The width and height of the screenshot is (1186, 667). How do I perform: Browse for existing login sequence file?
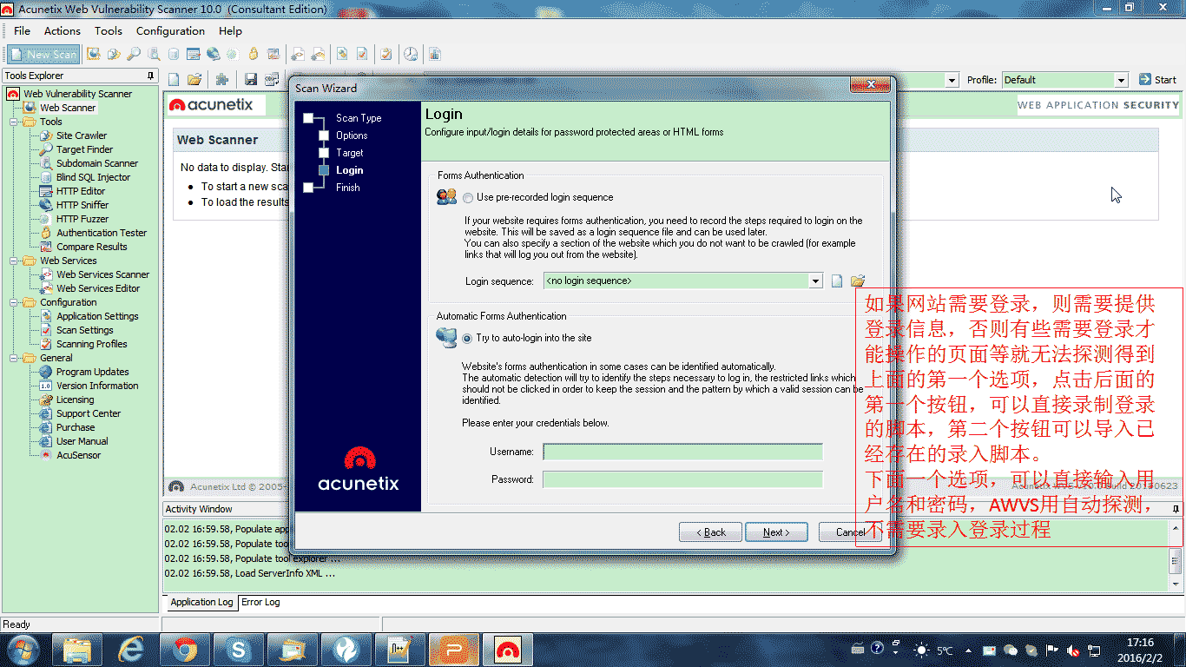coord(858,281)
